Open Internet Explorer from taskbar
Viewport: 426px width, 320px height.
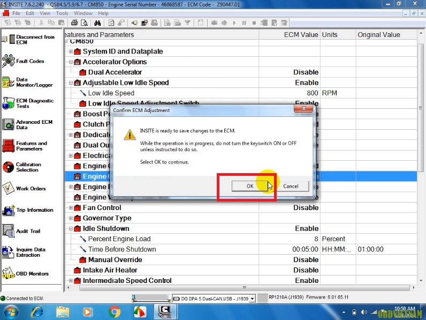tap(37, 312)
